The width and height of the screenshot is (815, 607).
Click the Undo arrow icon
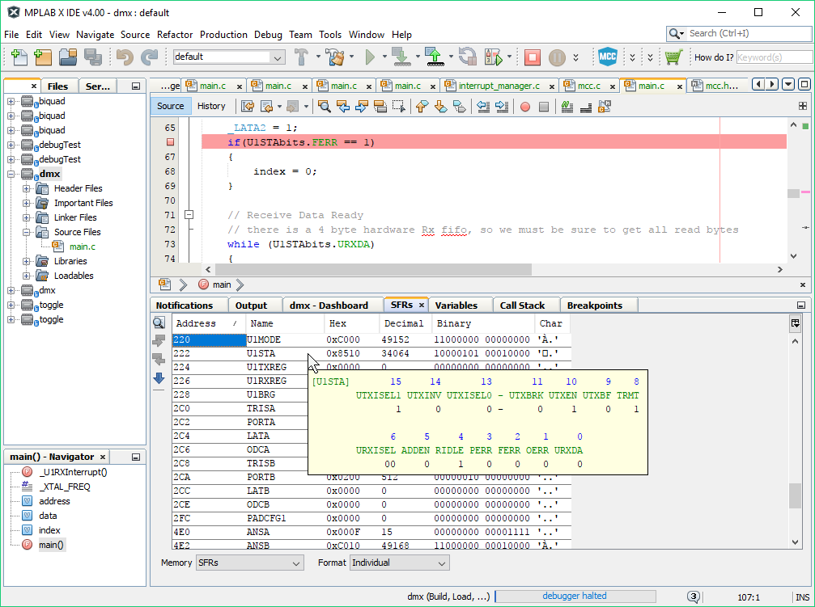(x=124, y=57)
